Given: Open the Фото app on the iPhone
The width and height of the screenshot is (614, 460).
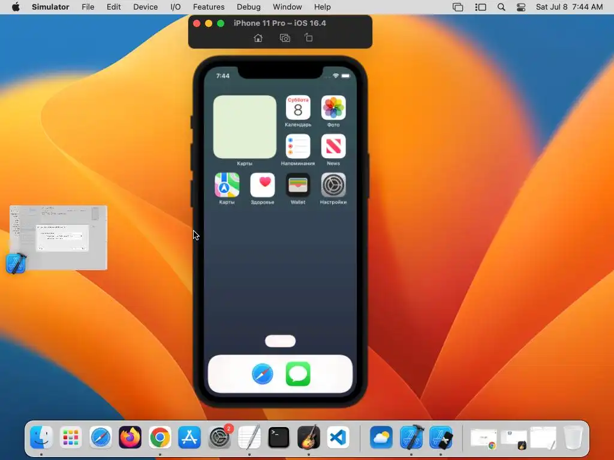Looking at the screenshot, I should click(333, 108).
